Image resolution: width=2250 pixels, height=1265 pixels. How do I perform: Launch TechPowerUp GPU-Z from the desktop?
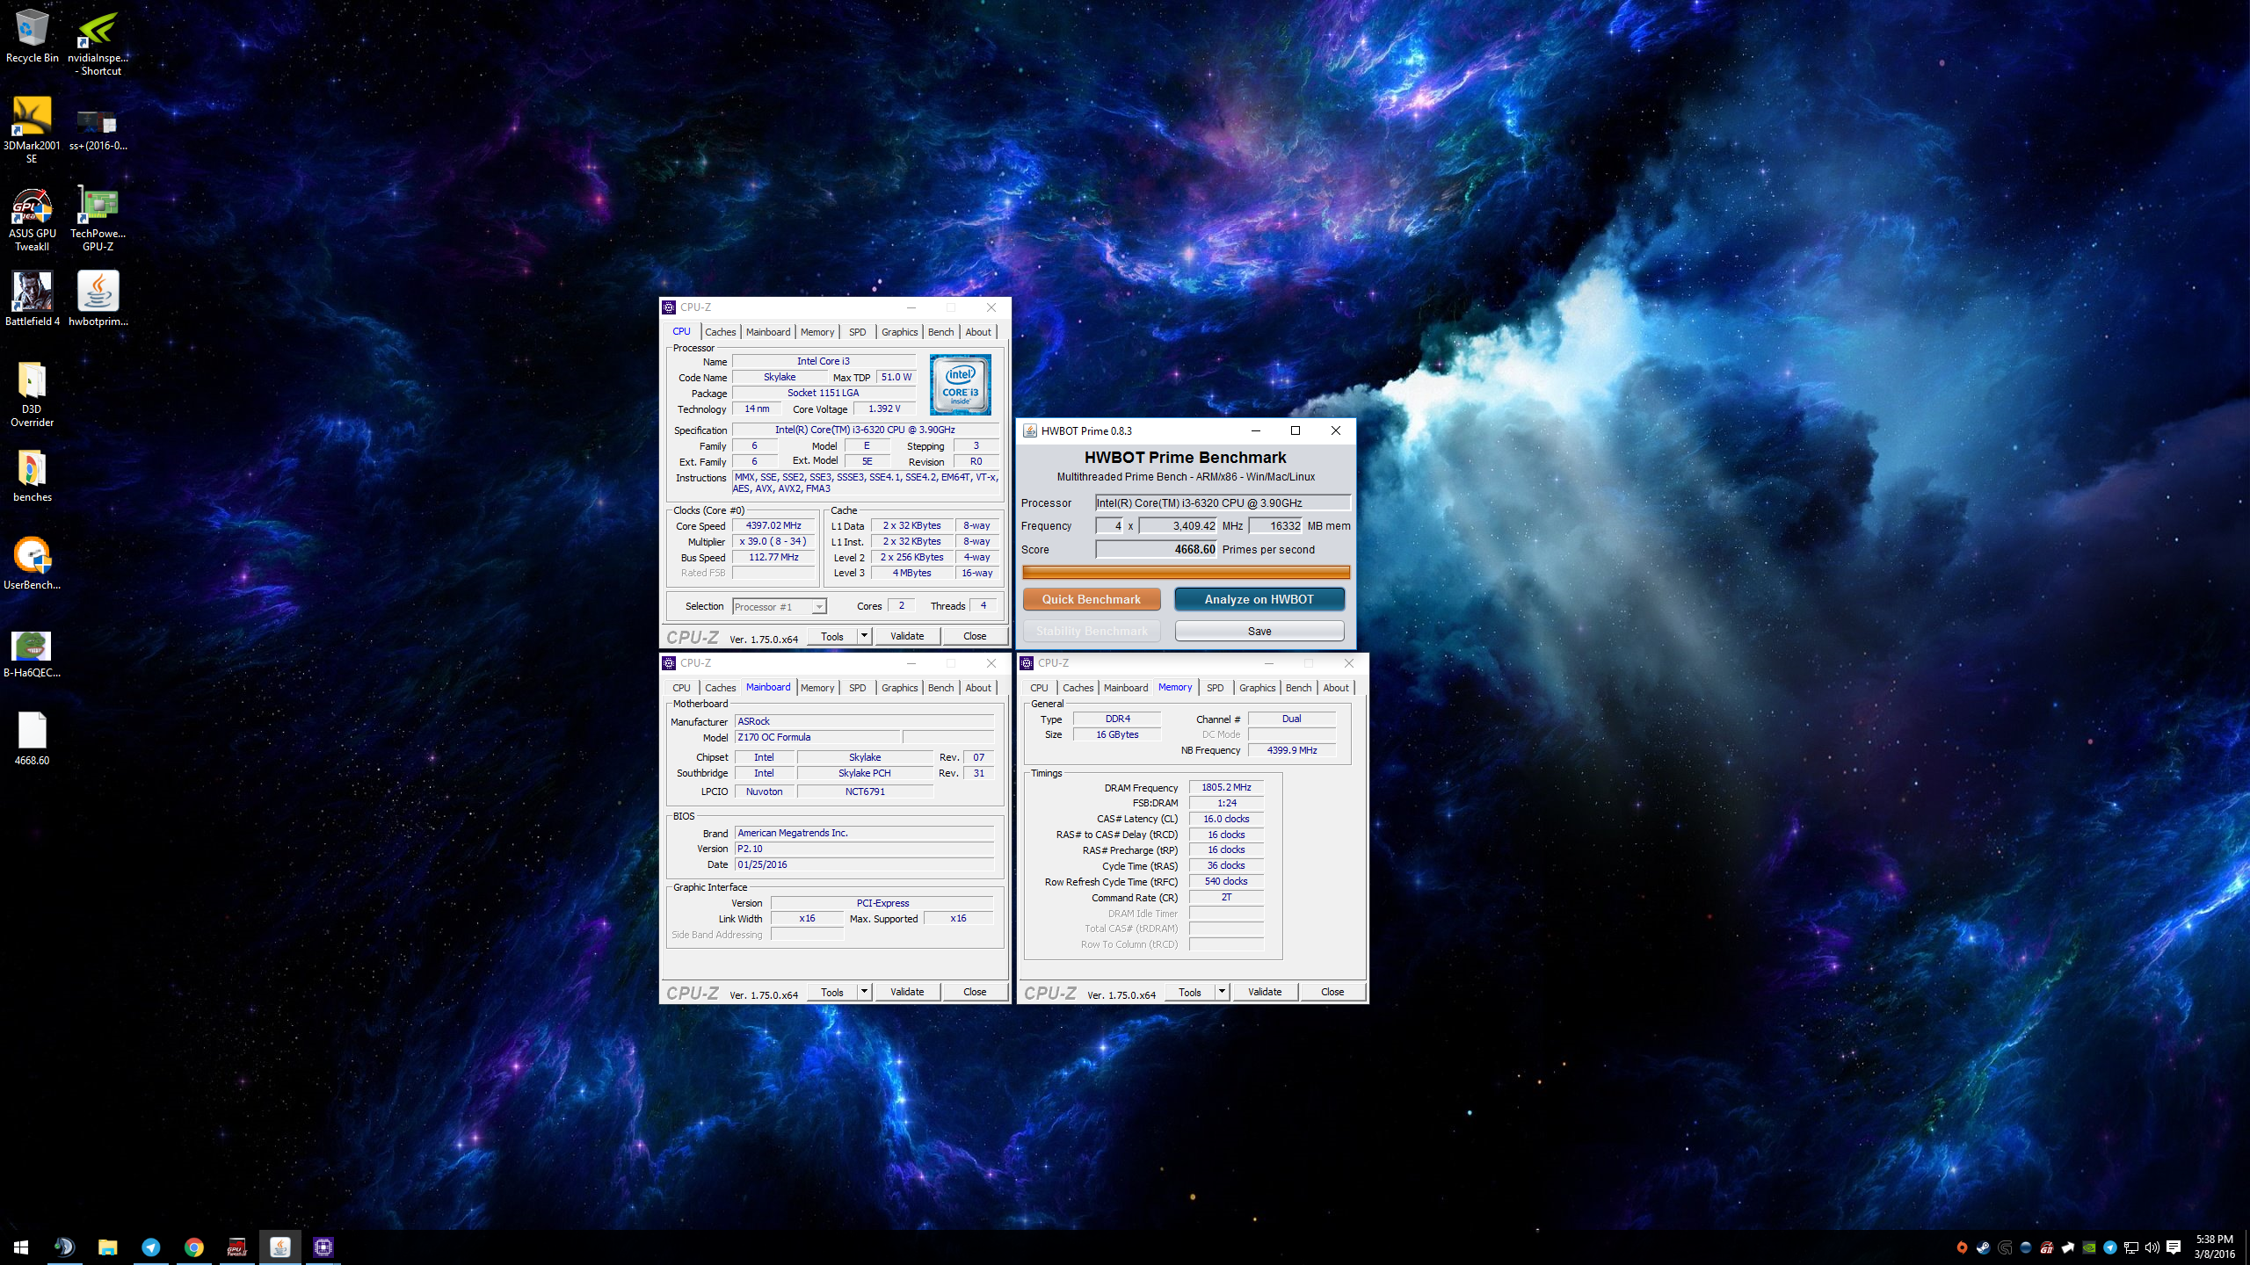(98, 218)
